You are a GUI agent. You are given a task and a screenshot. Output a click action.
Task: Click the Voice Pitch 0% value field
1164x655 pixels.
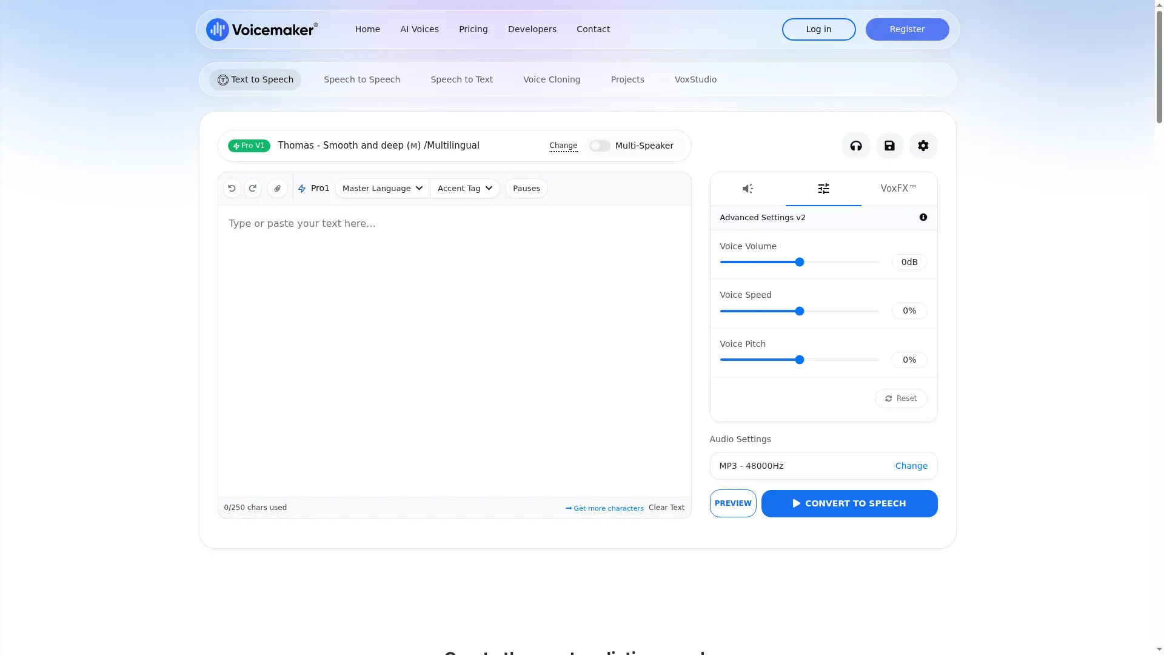(909, 360)
